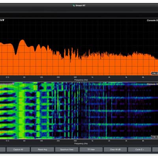Click the Smaart app icon in the title bar
The image size is (158, 158).
coord(74,6)
